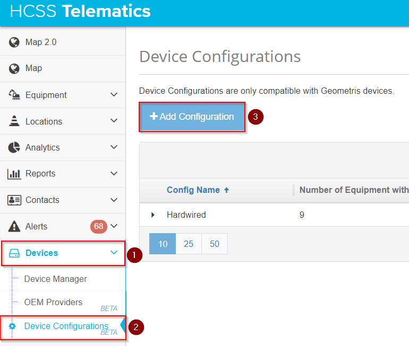Viewport: 409px width, 346px height.
Task: Click the Add Configuration button
Action: pos(192,117)
